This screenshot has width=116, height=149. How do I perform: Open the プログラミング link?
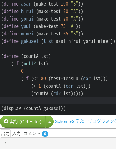[x=102, y=121]
